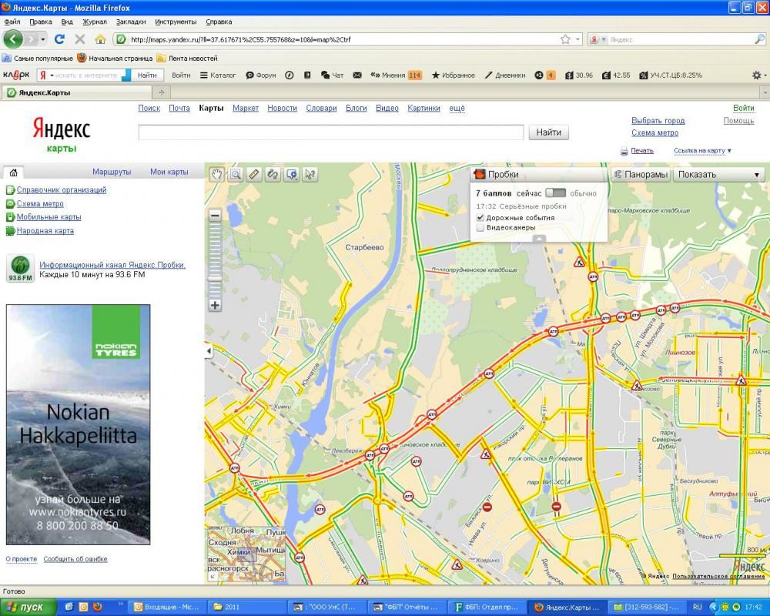Uncheck Дорожные события checkbox
This screenshot has height=616, width=770.
click(480, 218)
